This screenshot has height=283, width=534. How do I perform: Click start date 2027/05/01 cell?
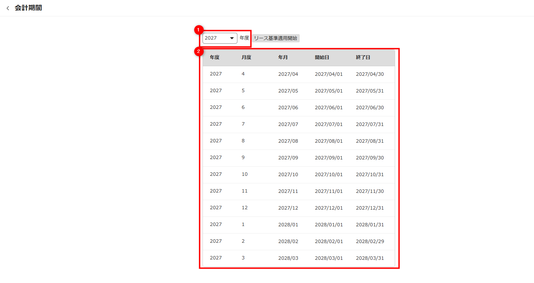pyautogui.click(x=328, y=91)
